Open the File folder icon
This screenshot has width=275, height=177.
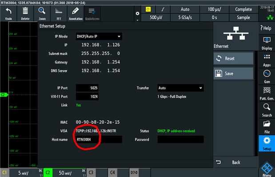pos(267,127)
